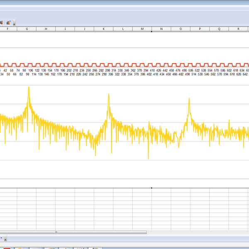Click on column J header
This screenshot has height=249, width=249.
[x=85, y=29]
